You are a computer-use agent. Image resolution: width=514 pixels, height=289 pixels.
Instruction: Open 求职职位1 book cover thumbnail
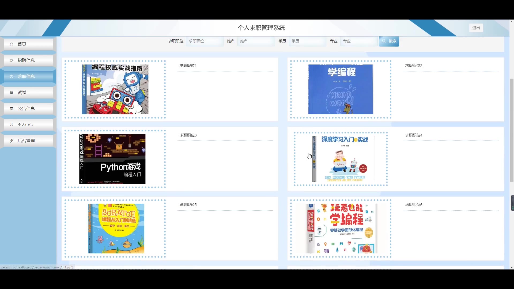point(115,89)
